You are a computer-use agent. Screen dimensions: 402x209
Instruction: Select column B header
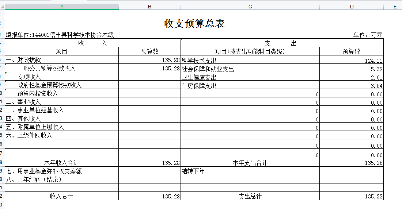(149, 7)
